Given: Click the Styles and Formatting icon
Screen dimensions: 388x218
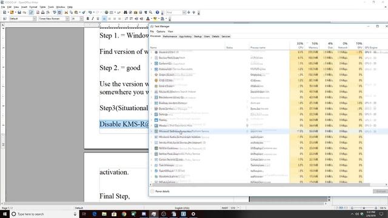Looking at the screenshot, I should (x=4, y=19).
